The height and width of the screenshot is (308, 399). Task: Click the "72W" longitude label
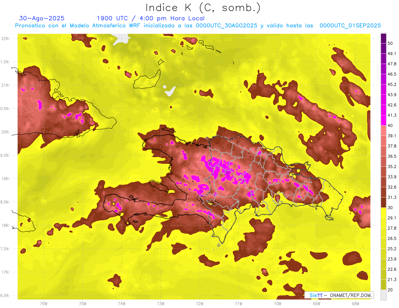[199, 303]
